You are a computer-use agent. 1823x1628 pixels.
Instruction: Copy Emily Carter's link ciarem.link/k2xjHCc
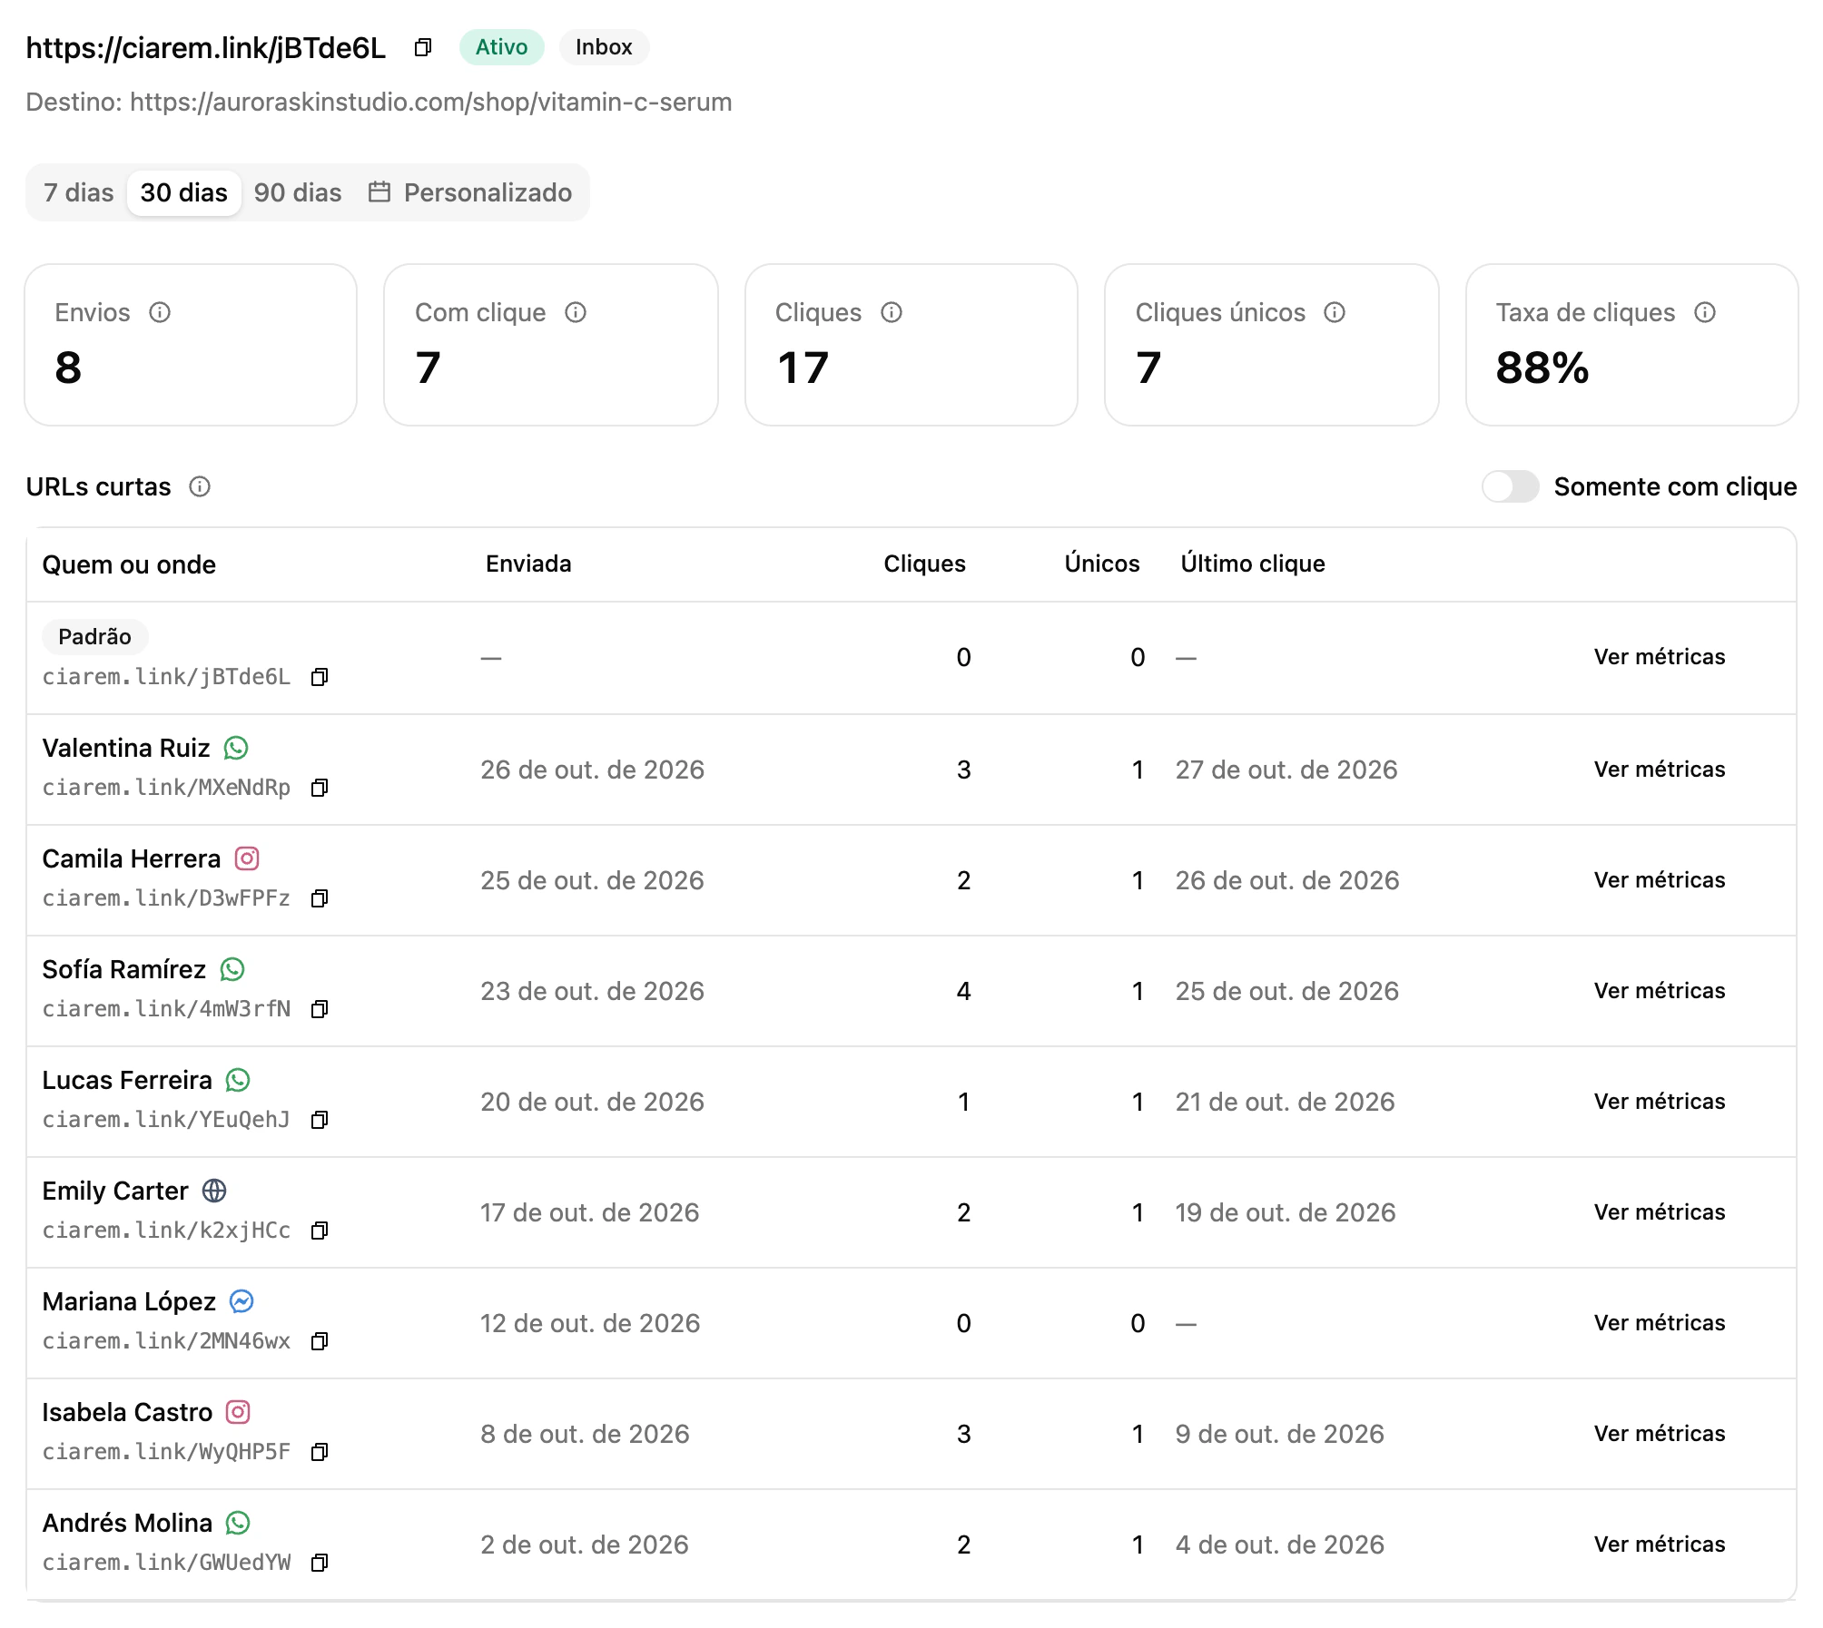(319, 1231)
